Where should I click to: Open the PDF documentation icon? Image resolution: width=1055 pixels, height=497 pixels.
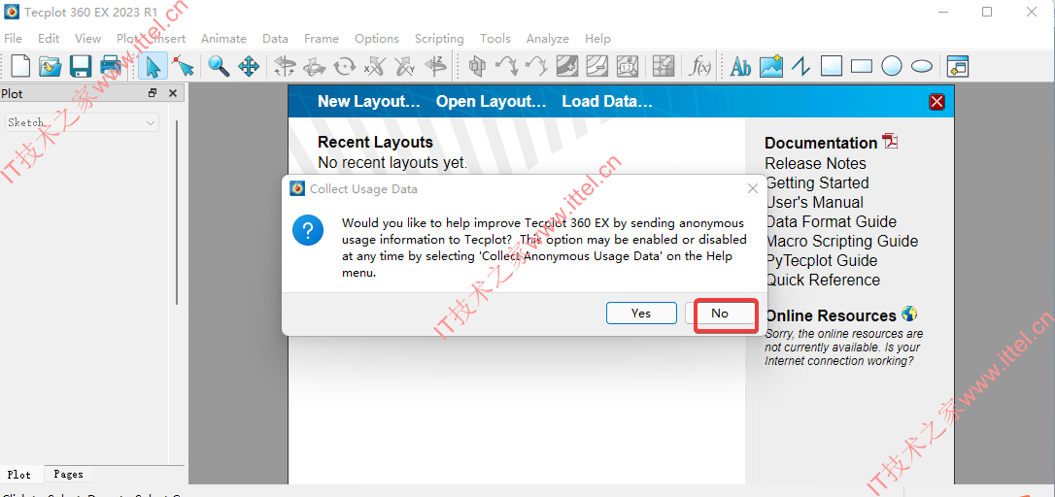[891, 141]
